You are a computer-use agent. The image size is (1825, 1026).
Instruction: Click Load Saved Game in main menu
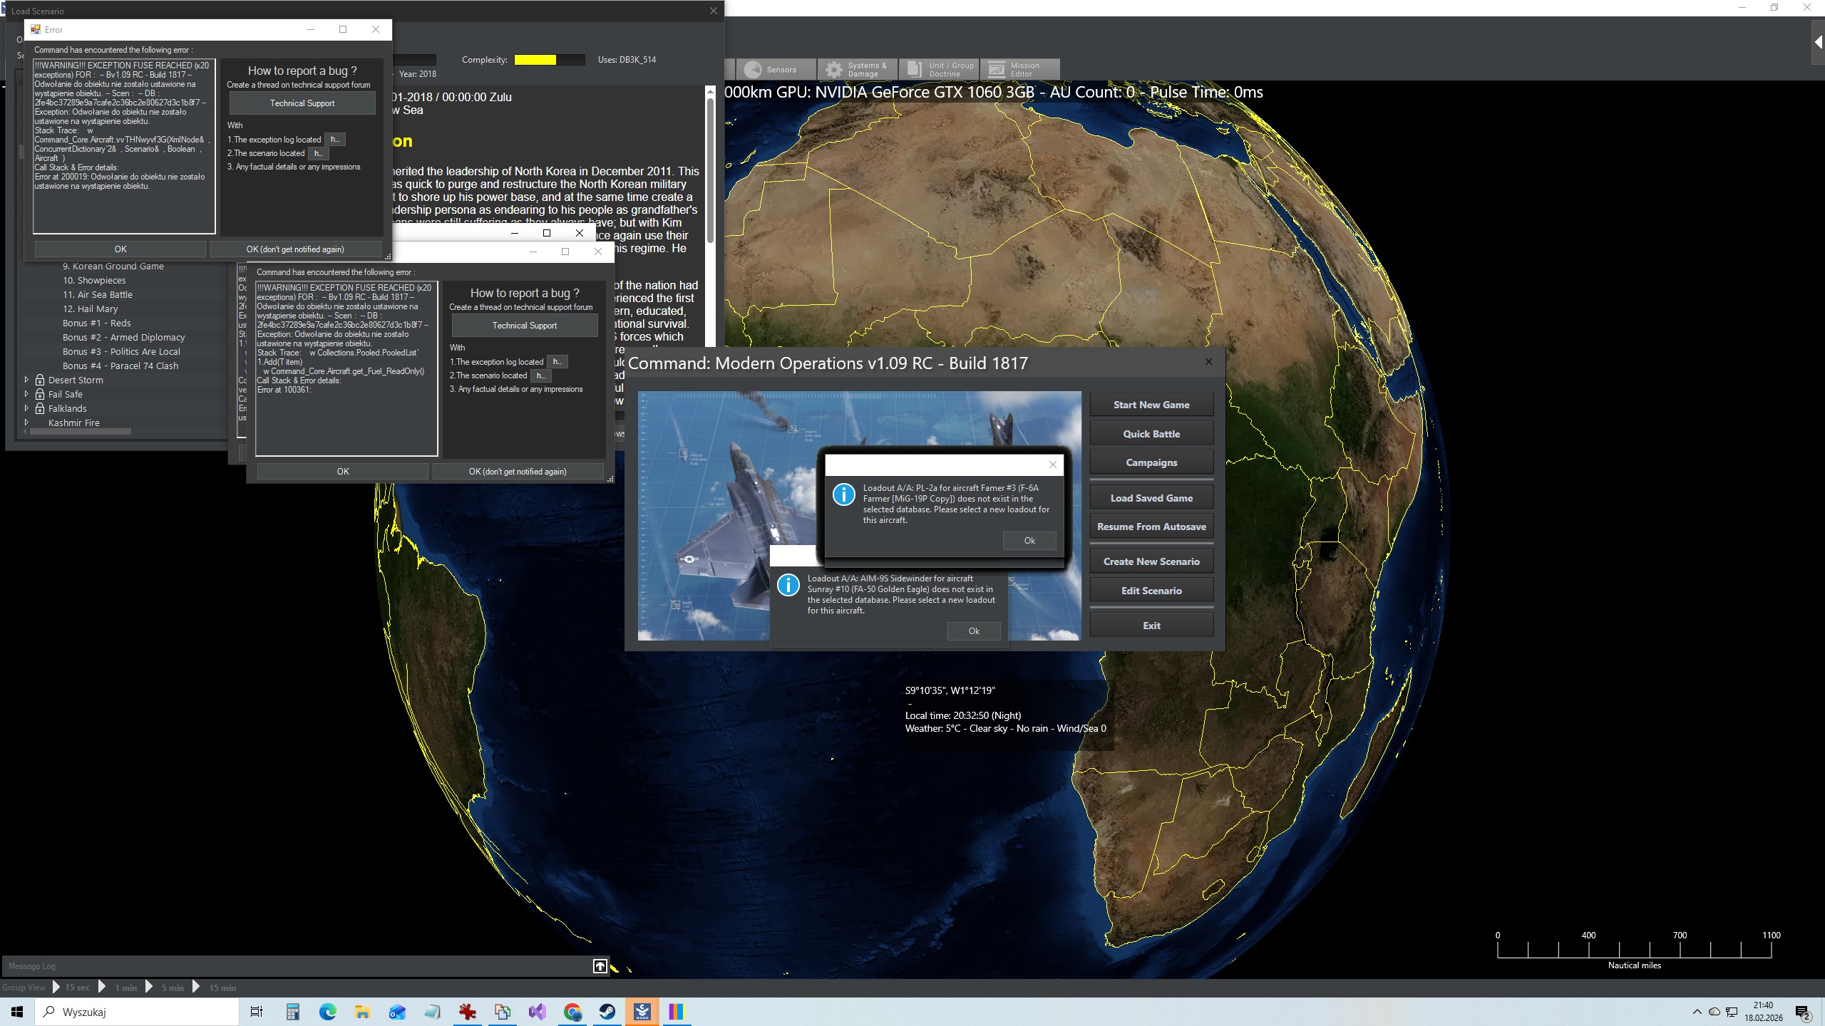[x=1151, y=498]
